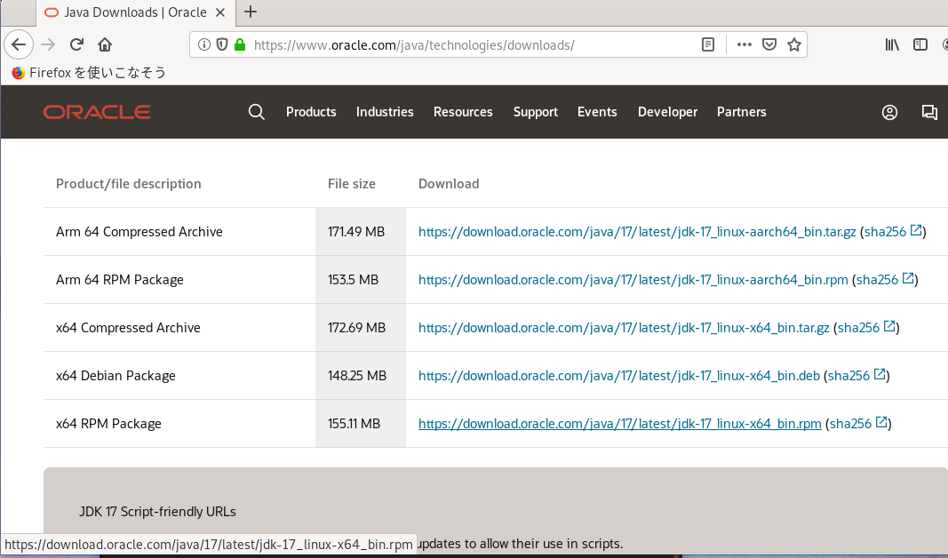Open the Firefox bookmark toolbar icon

(19, 73)
